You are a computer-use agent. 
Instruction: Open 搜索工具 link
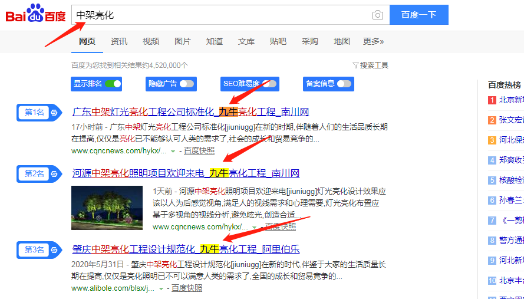click(374, 65)
